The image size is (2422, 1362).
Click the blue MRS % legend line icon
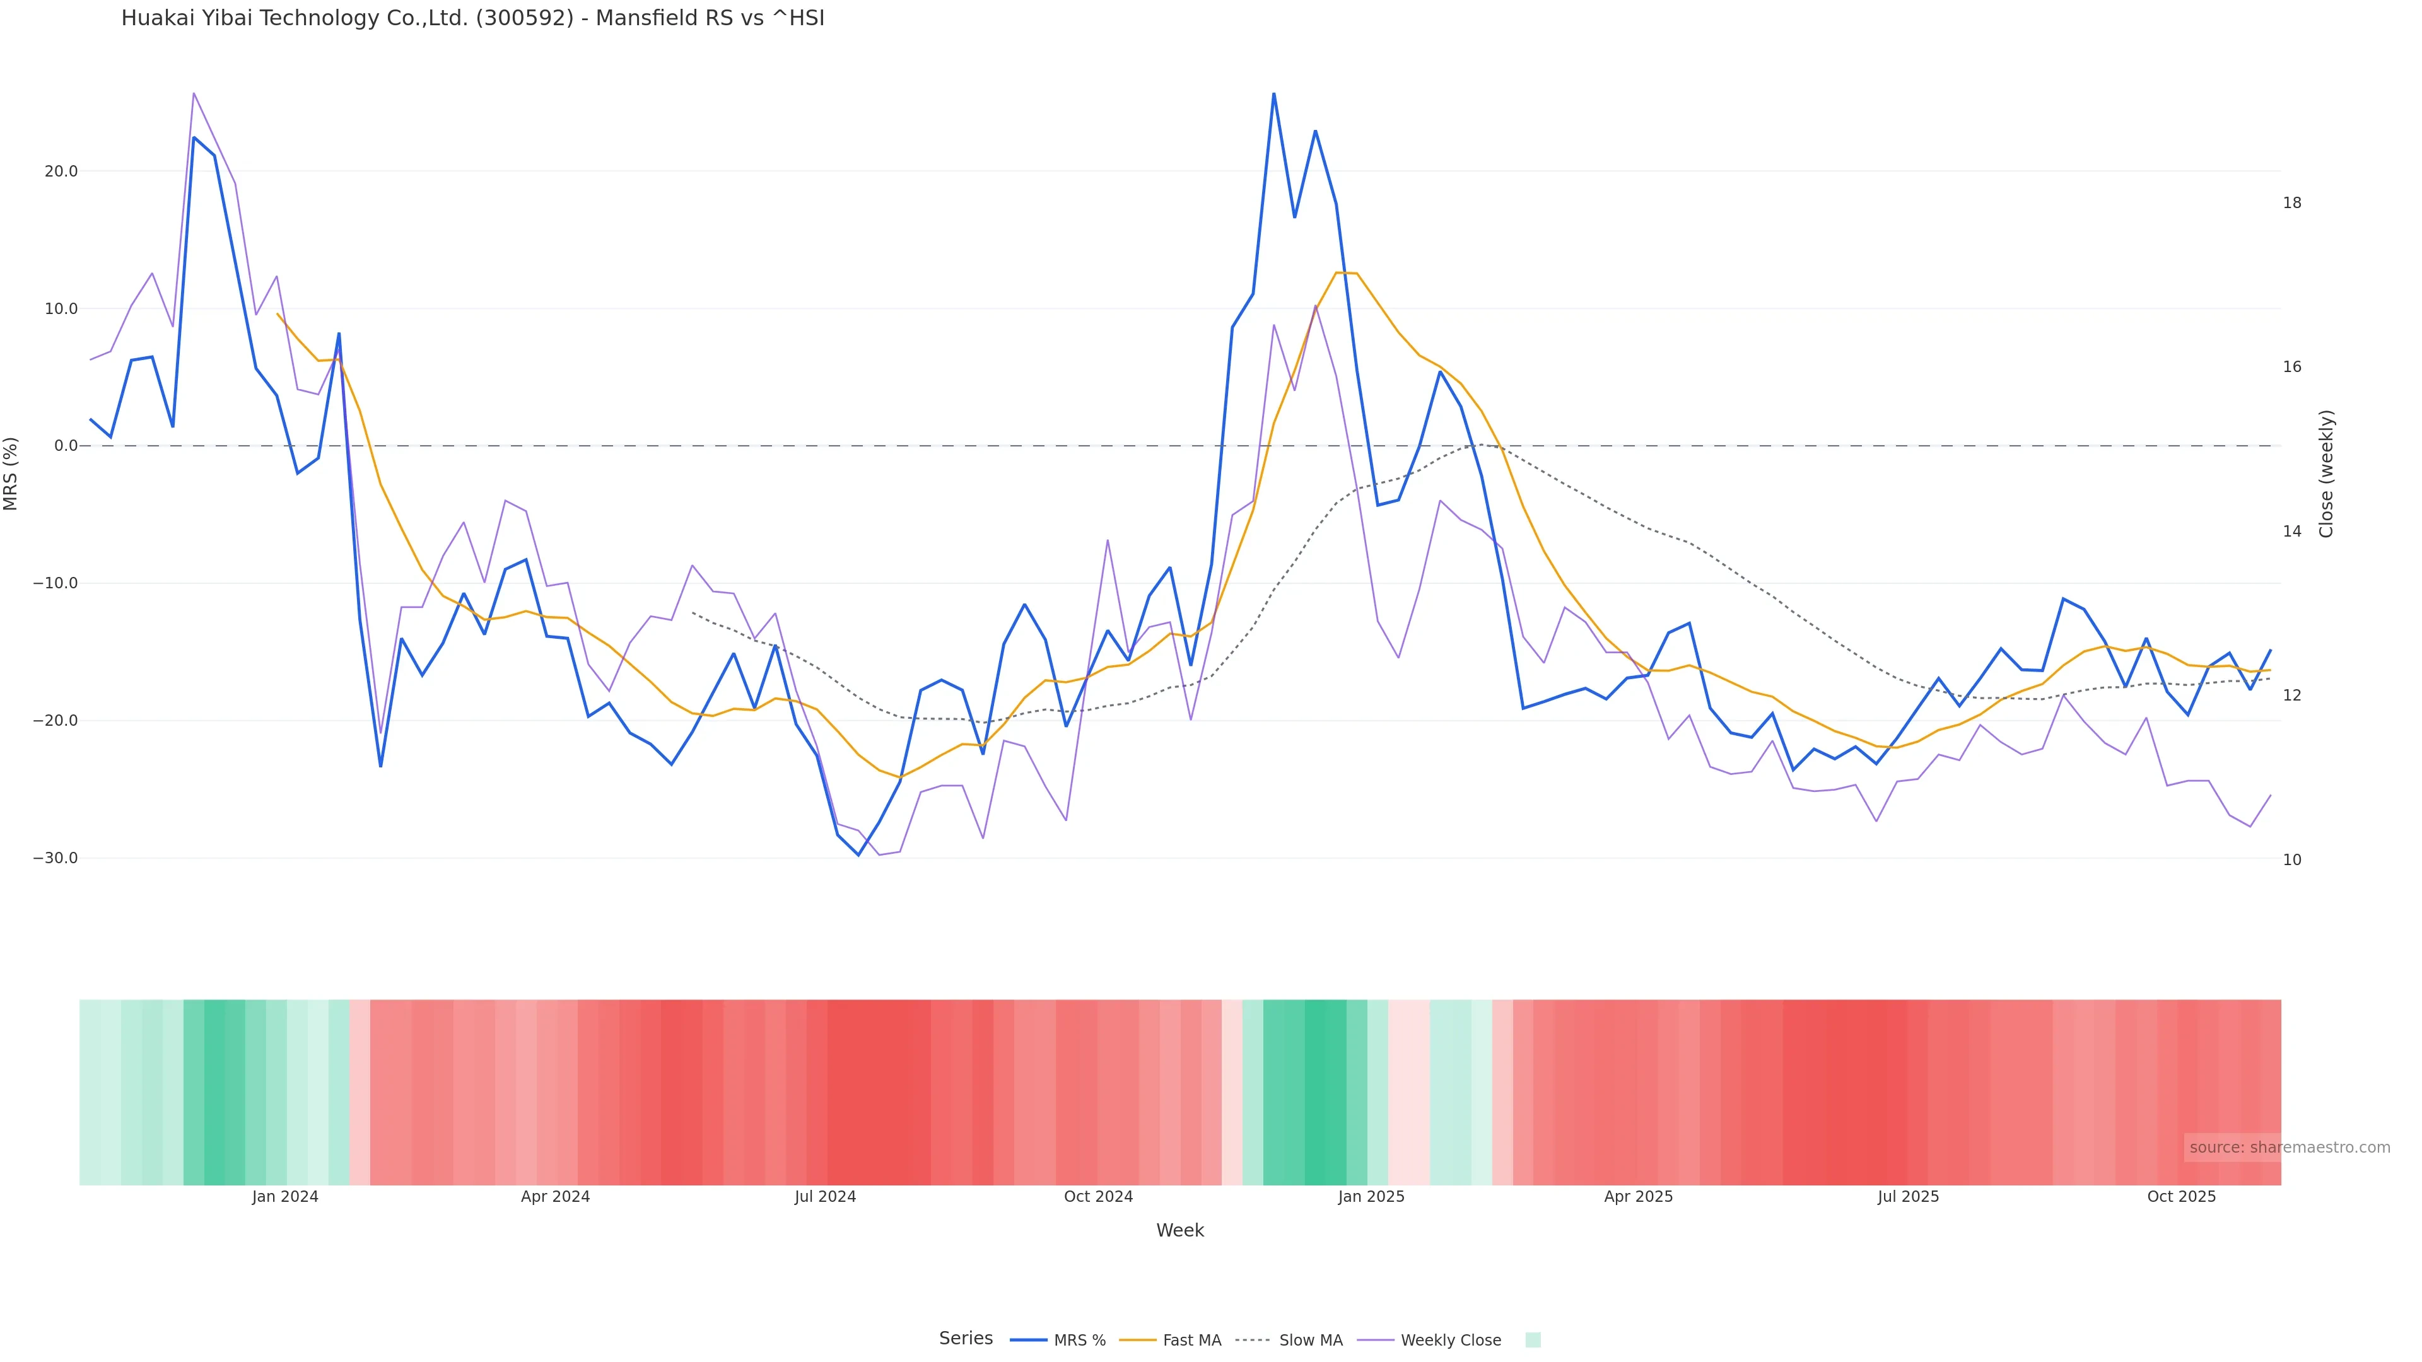(x=1029, y=1341)
